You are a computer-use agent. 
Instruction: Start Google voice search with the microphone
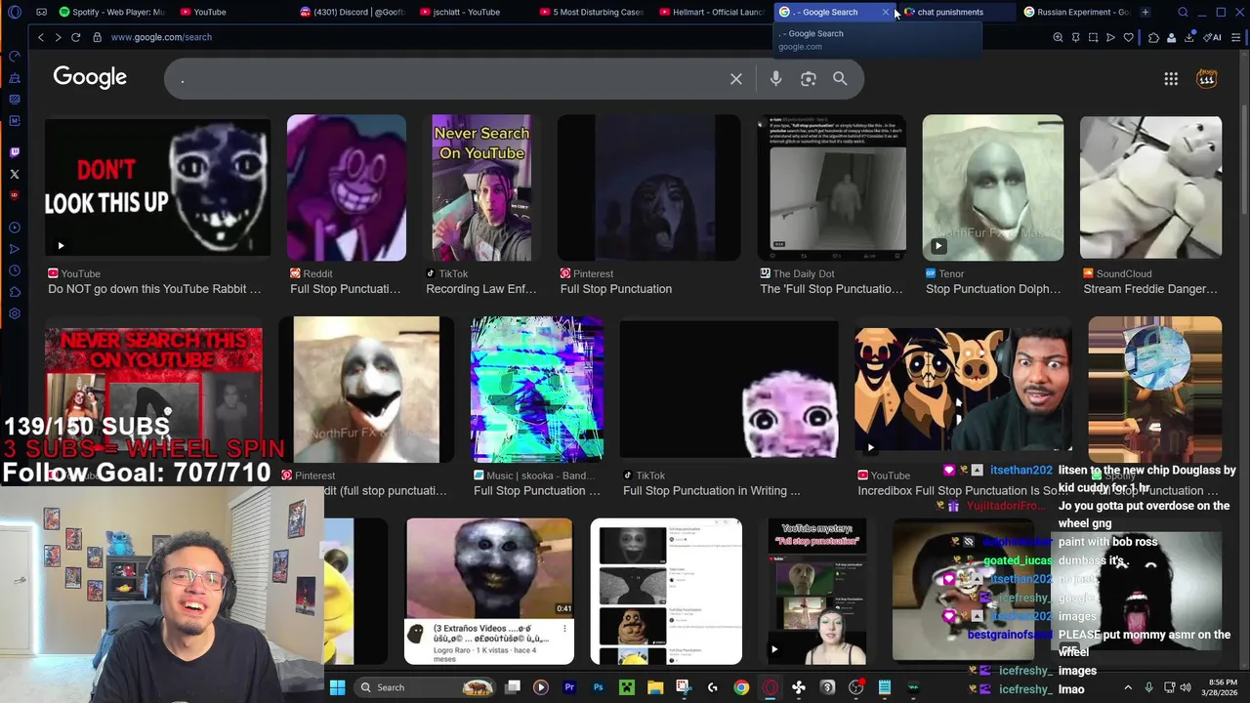[775, 79]
